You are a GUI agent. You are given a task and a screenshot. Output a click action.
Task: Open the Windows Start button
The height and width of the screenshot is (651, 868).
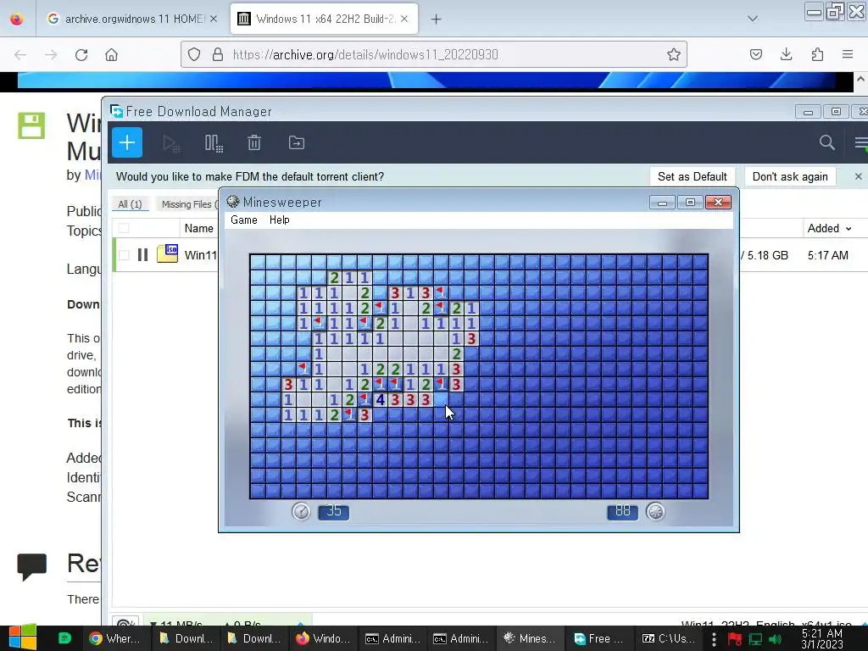[23, 638]
